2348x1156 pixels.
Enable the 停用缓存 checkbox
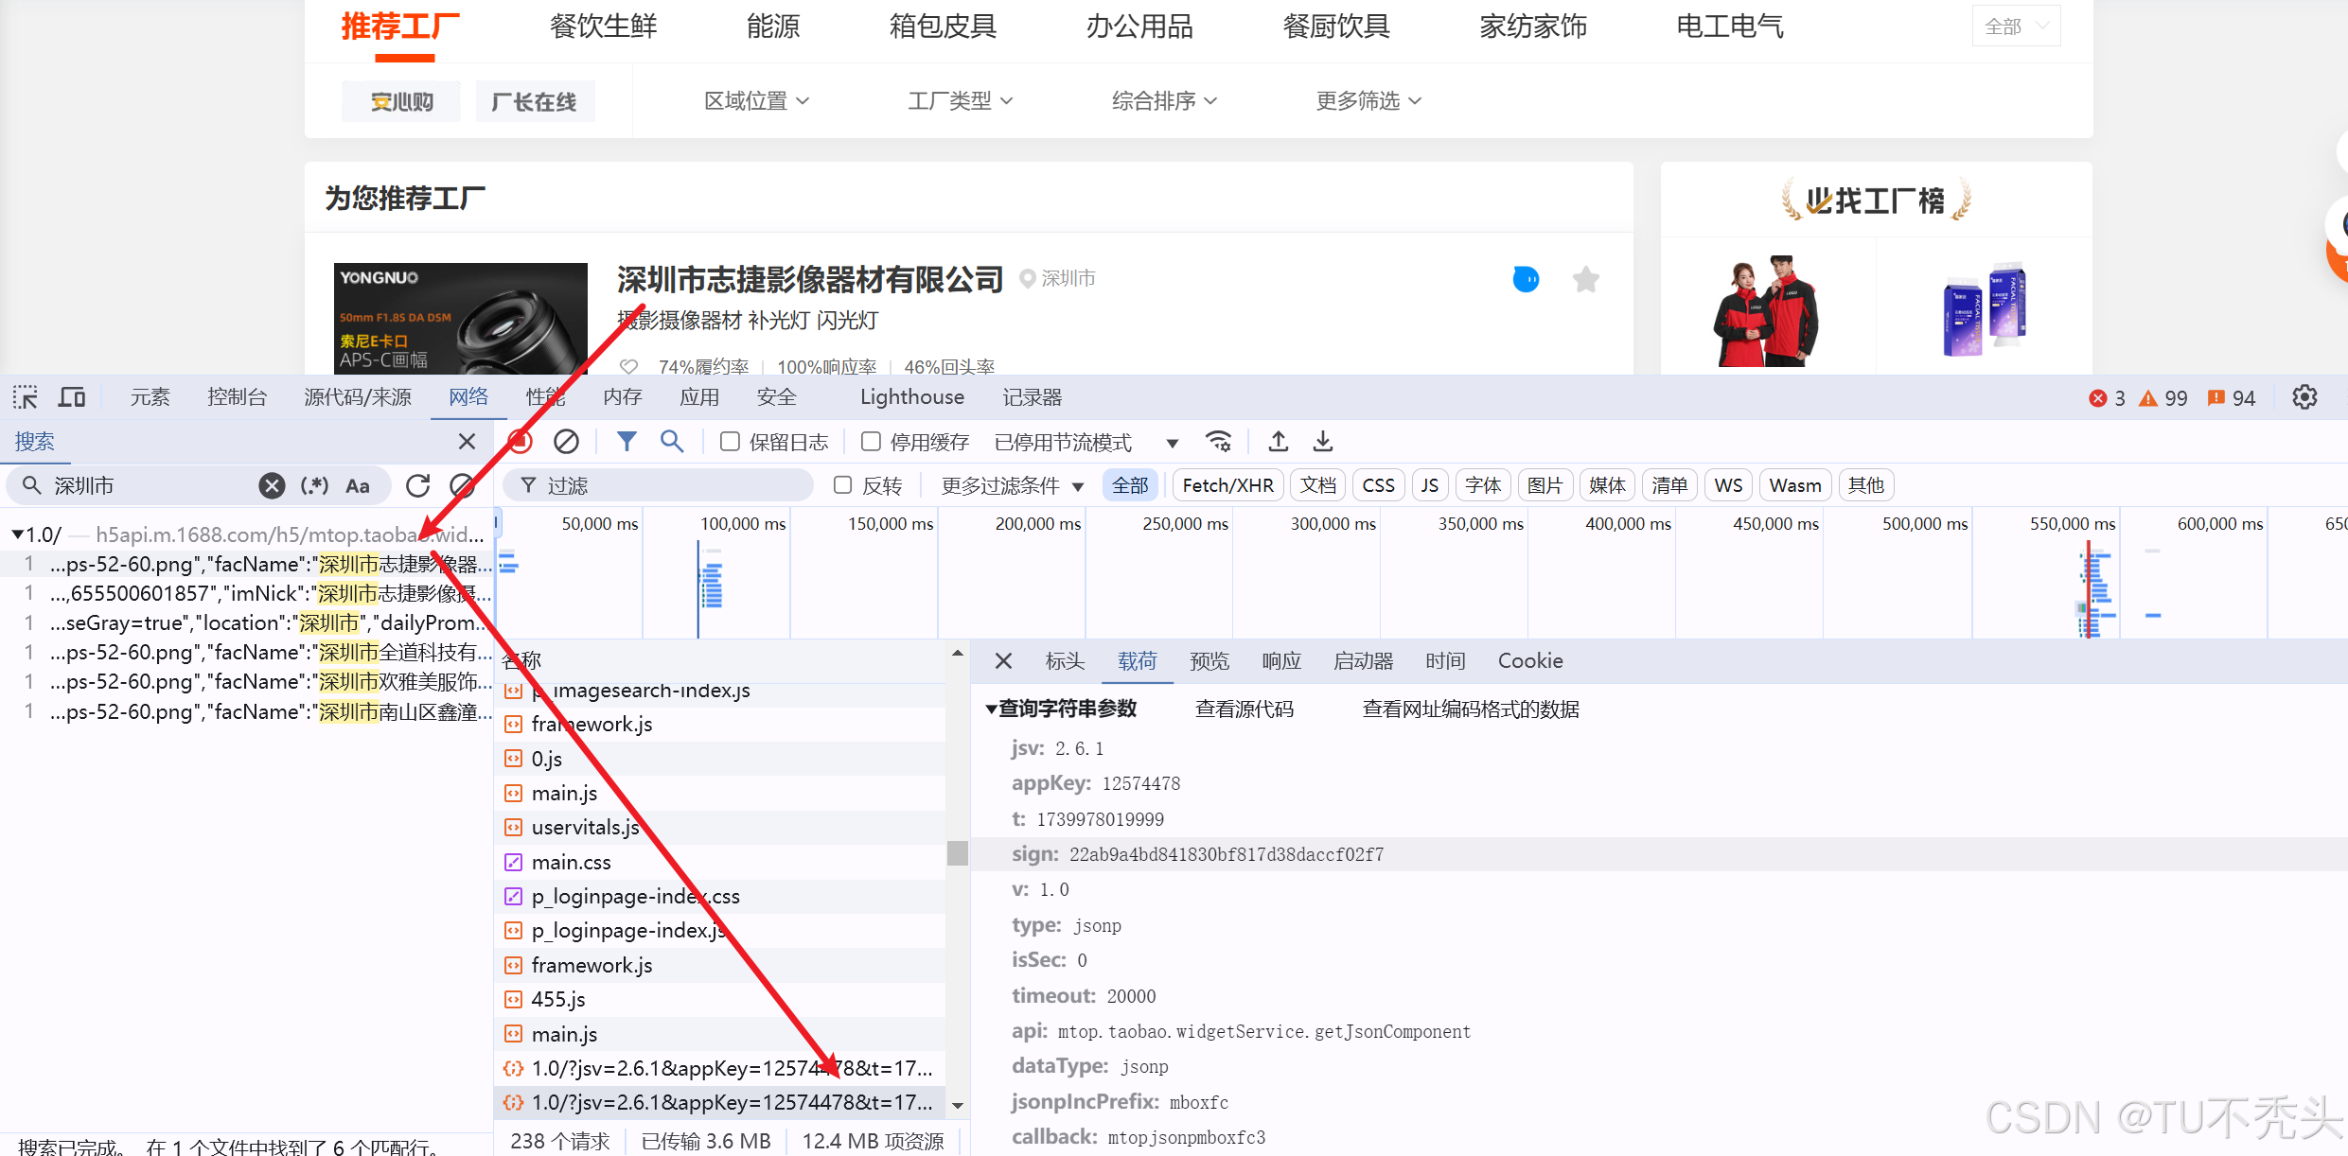tap(871, 442)
